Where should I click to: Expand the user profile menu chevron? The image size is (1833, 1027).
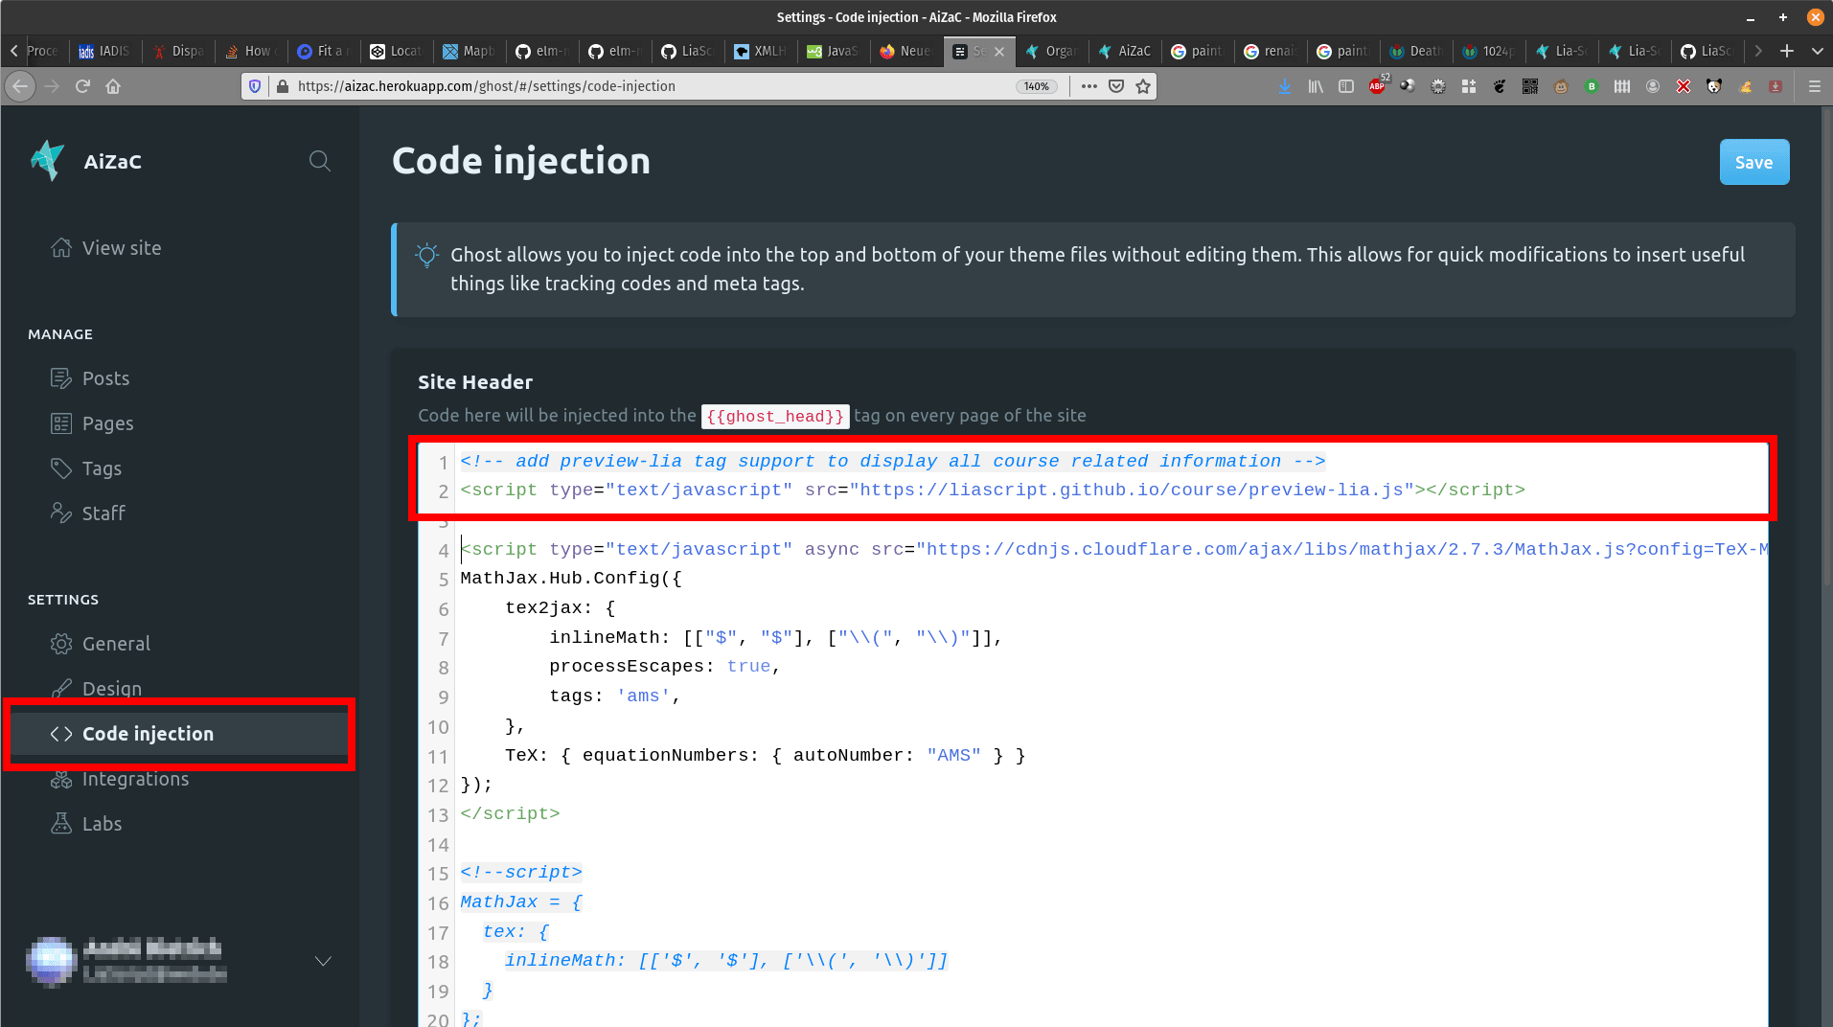pyautogui.click(x=324, y=961)
